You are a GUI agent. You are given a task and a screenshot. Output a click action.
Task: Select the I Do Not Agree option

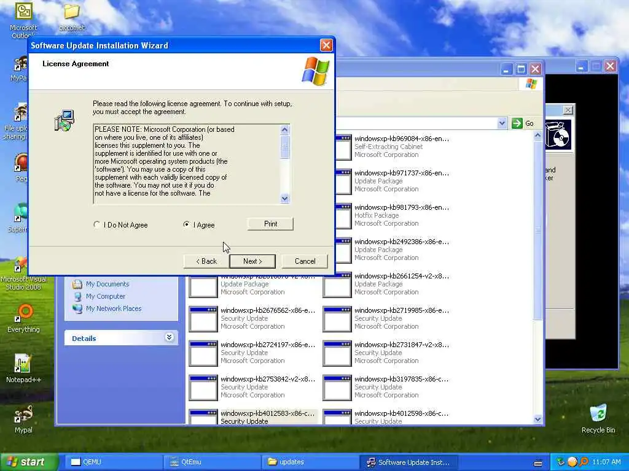pos(96,224)
